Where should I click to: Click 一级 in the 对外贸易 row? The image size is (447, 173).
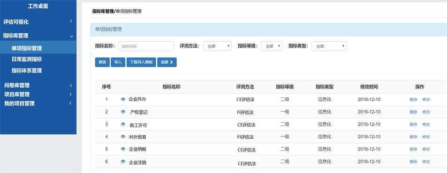pyautogui.click(x=285, y=136)
